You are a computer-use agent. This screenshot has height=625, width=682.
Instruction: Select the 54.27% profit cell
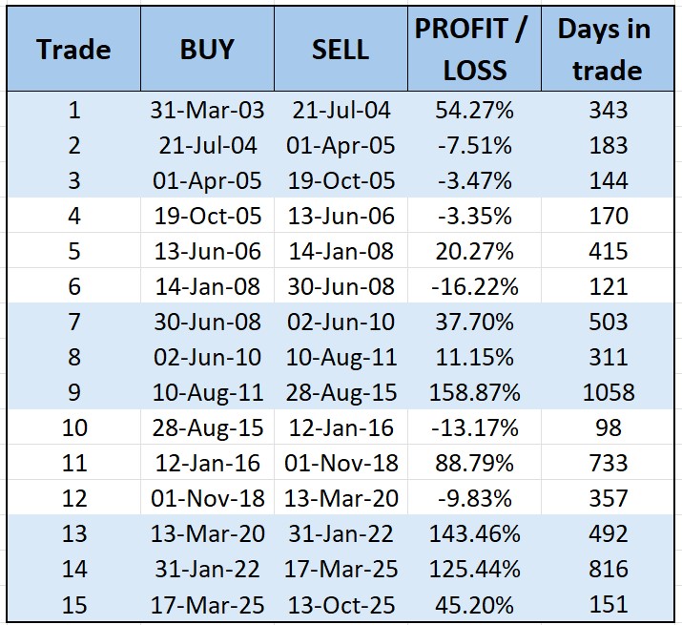tap(475, 110)
